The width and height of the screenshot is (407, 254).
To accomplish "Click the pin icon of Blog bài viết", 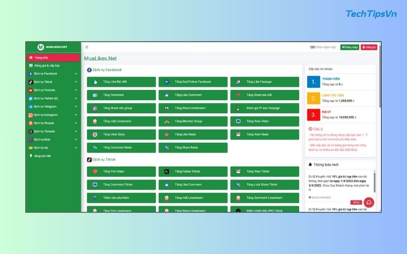I will click(31, 156).
